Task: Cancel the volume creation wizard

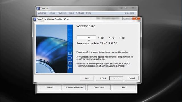Action: (x=132, y=78)
